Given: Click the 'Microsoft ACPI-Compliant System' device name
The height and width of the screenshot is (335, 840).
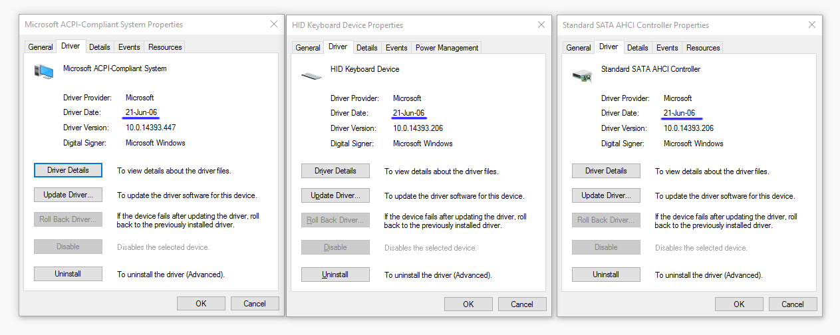Looking at the screenshot, I should pyautogui.click(x=115, y=68).
